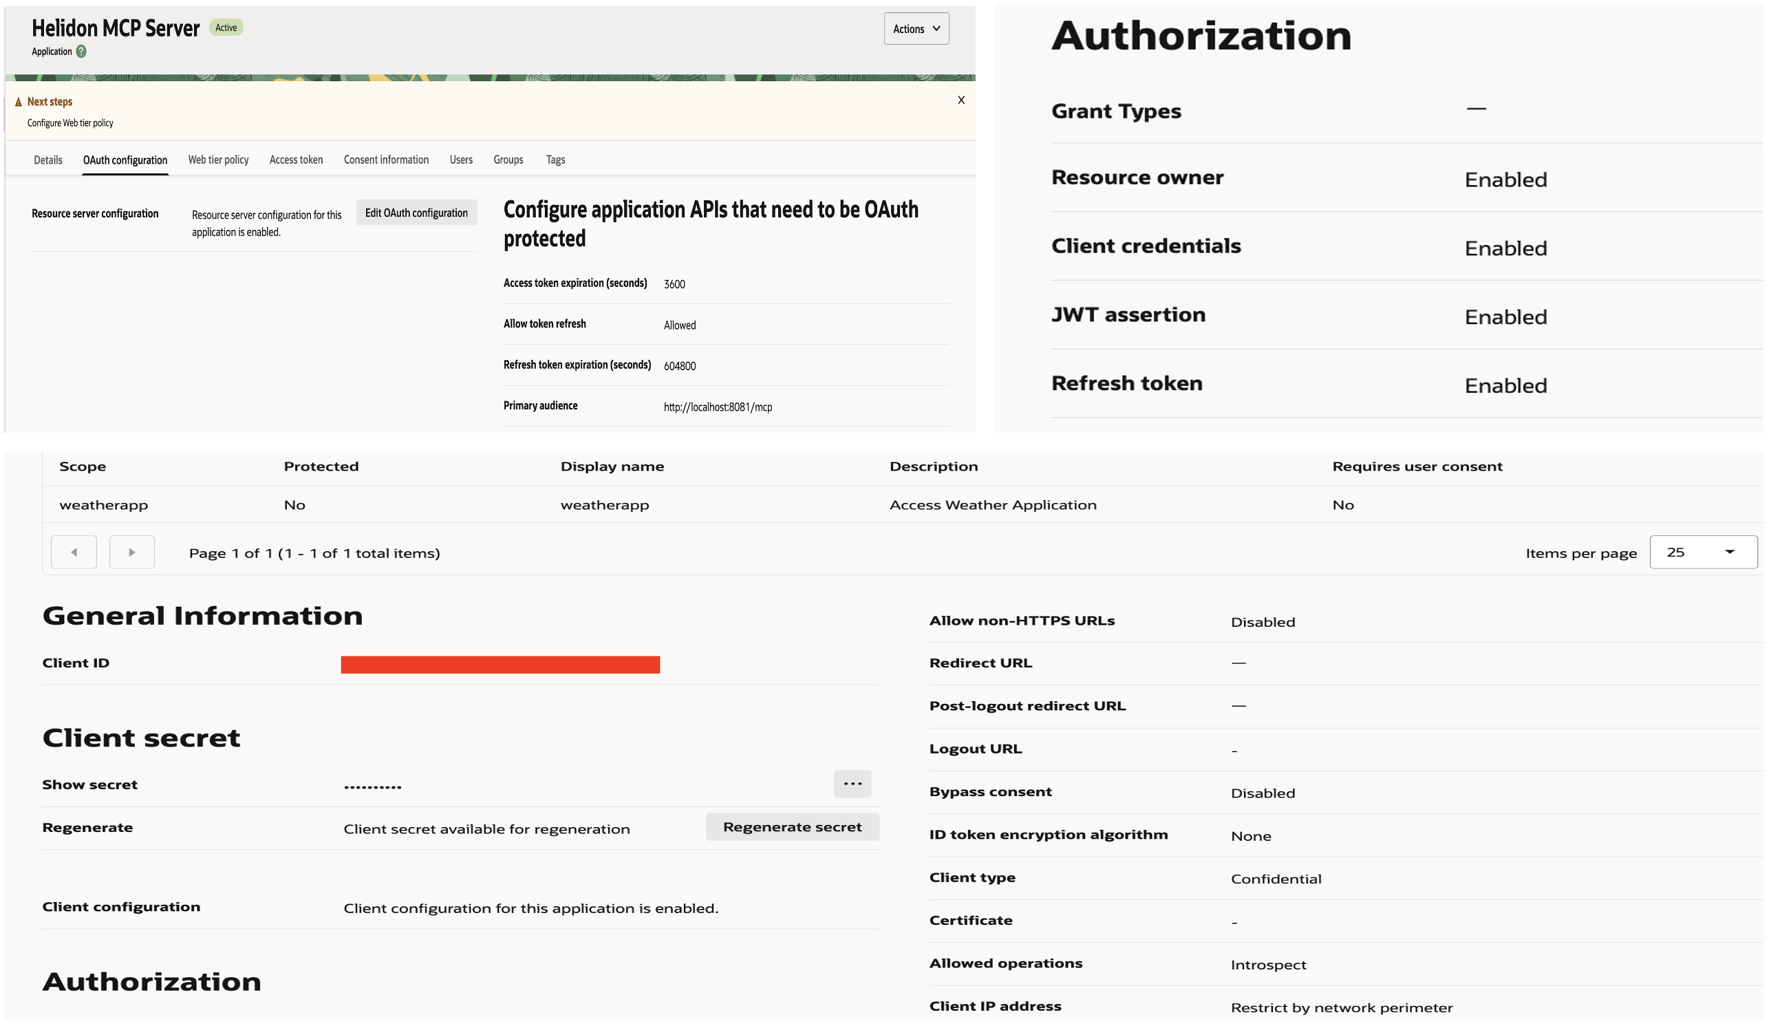This screenshot has width=1782, height=1028.
Task: Select the Access token tab
Action: (296, 160)
